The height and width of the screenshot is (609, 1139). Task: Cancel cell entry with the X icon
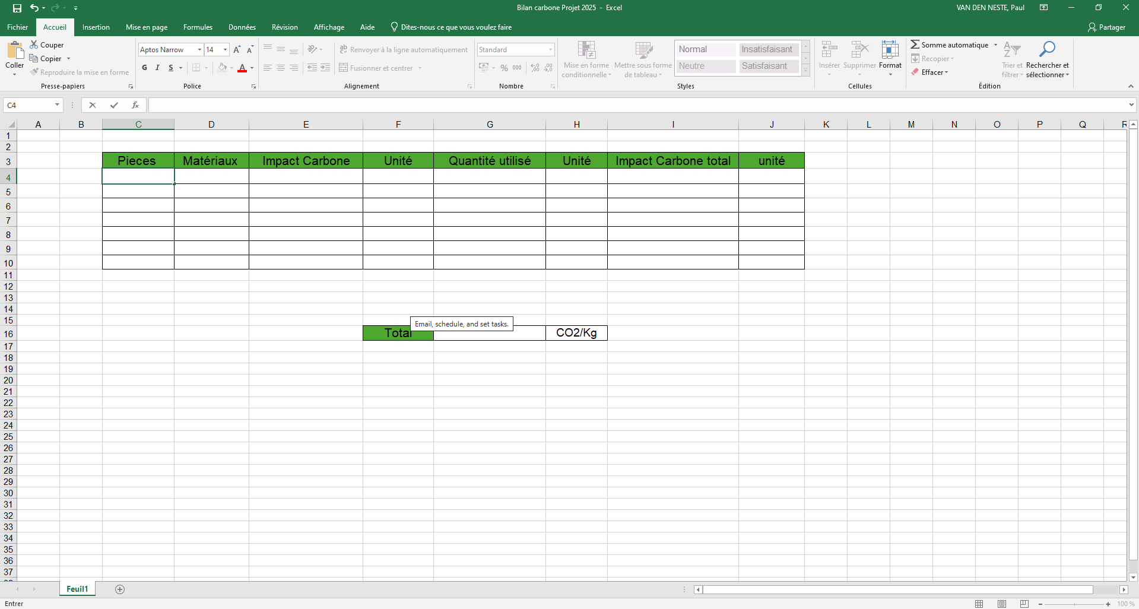click(93, 105)
